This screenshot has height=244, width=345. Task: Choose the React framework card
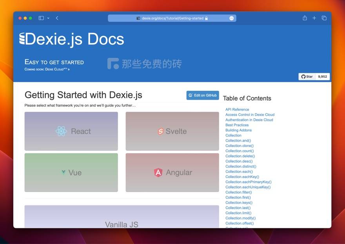71,131
